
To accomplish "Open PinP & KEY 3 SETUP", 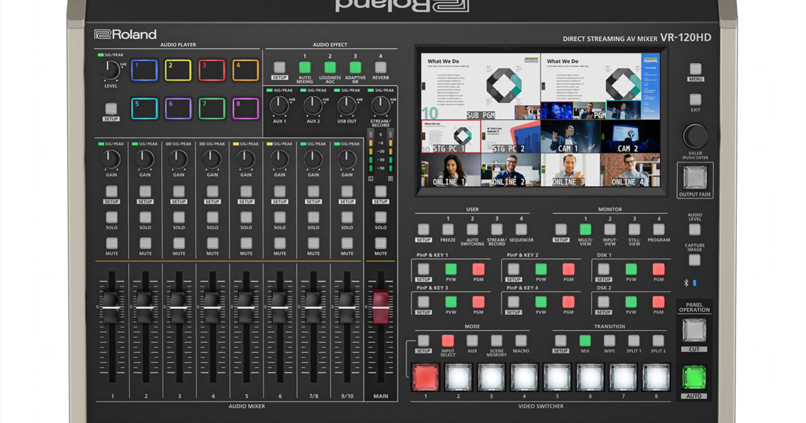I will pyautogui.click(x=423, y=301).
